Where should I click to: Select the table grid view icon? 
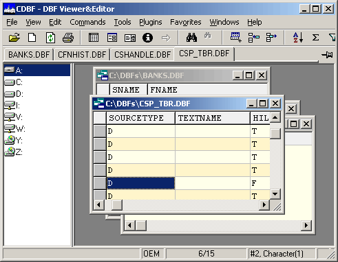94,38
